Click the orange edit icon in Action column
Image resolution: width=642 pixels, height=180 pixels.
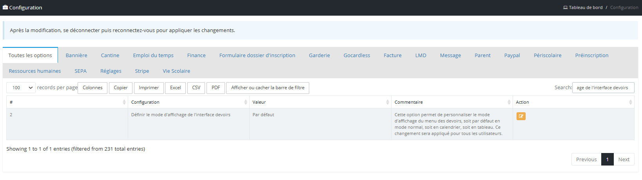tap(521, 116)
